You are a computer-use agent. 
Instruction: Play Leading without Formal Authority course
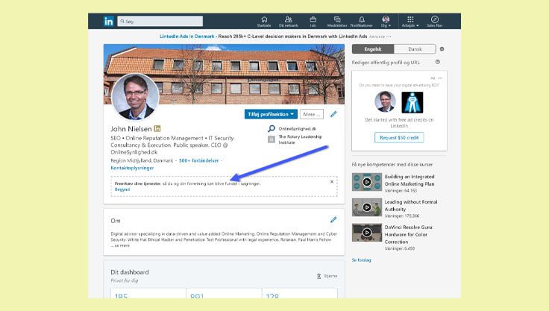tap(367, 207)
